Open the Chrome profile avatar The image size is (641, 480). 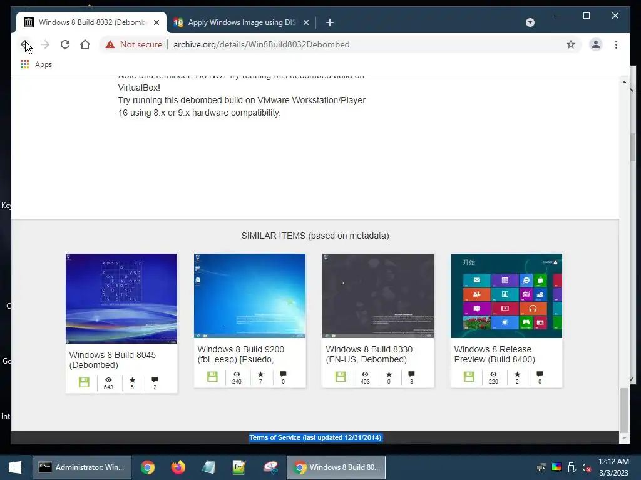tap(596, 44)
